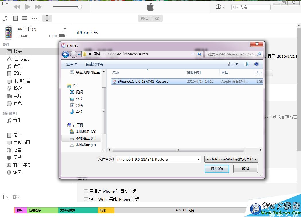Open the iPhone device icon in toolbar

click(x=47, y=18)
